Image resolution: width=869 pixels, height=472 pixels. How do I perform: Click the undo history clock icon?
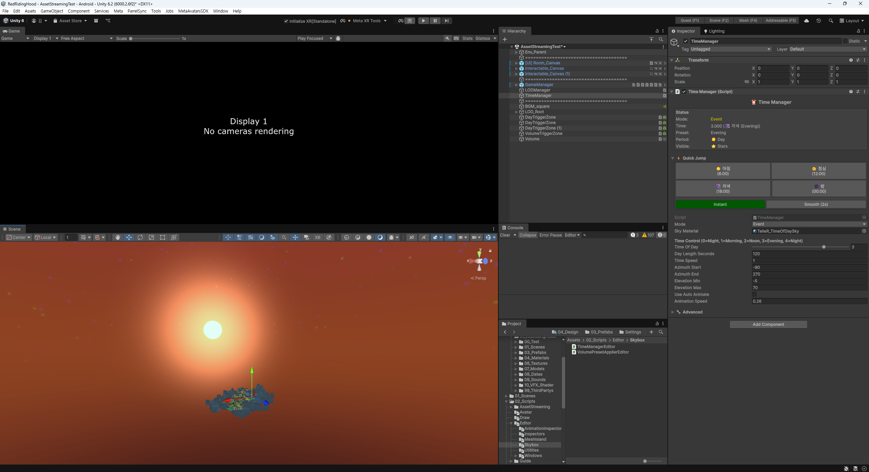[x=818, y=21]
